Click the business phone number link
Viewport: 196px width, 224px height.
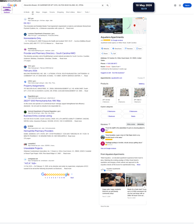112,64
